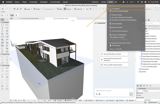Click the send arrow in AI Assistant
The height and width of the screenshot is (104, 160).
pos(131,94)
